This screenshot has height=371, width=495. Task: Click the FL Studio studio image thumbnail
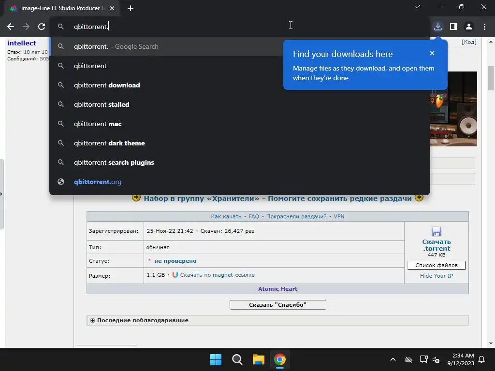[x=453, y=109]
